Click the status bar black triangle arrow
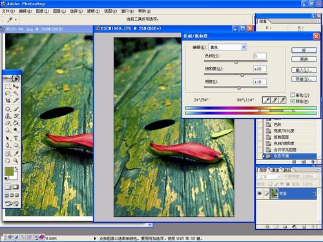Image resolution: width=323 pixels, height=242 pixels. click(x=95, y=238)
